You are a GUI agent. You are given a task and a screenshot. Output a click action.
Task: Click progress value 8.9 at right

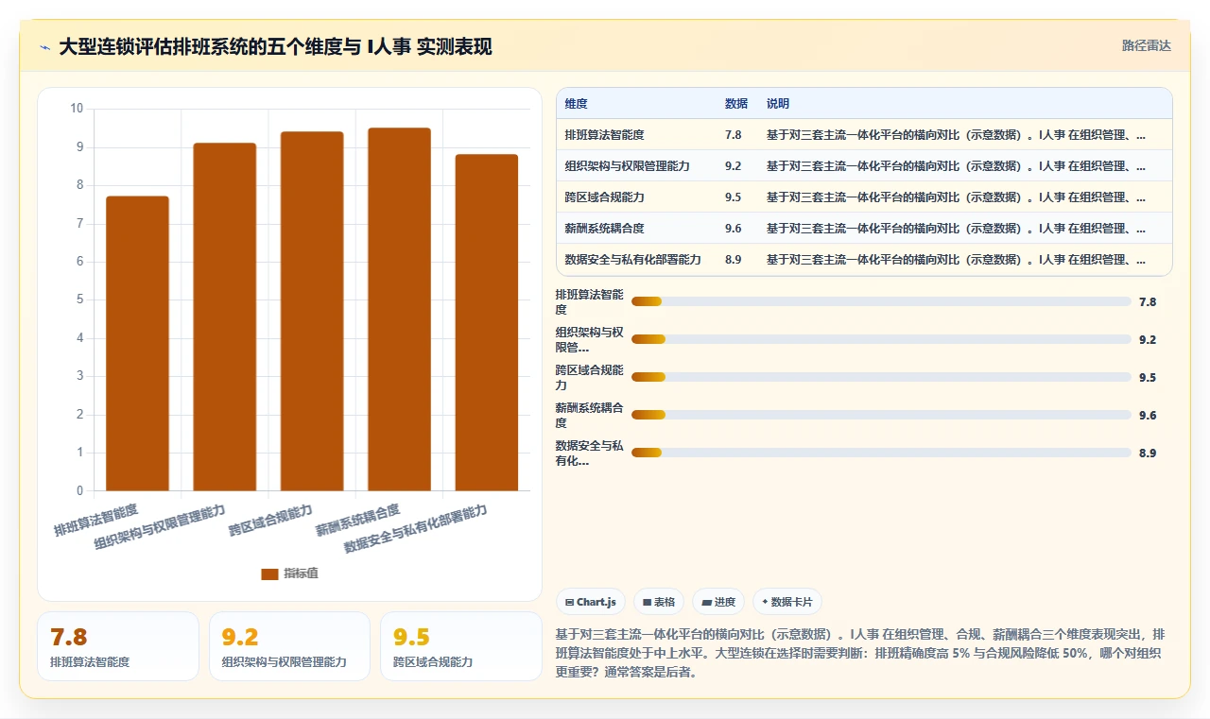click(1148, 453)
